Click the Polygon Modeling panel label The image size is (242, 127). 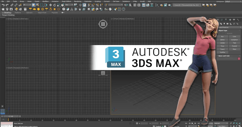(8, 15)
